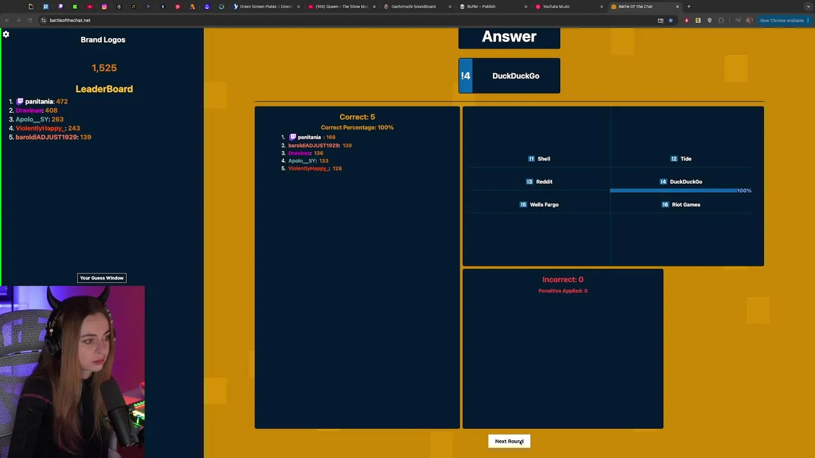Click Apolo__SY: 133 in Correct list
815x458 pixels.
point(308,161)
